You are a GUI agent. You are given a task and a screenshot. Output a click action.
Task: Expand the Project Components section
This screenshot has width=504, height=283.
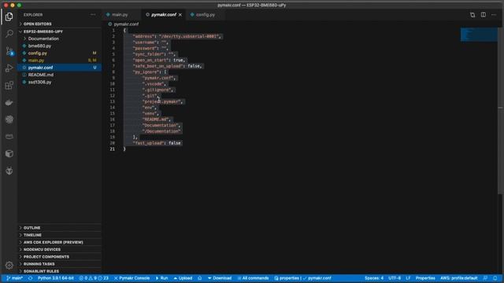click(59, 257)
